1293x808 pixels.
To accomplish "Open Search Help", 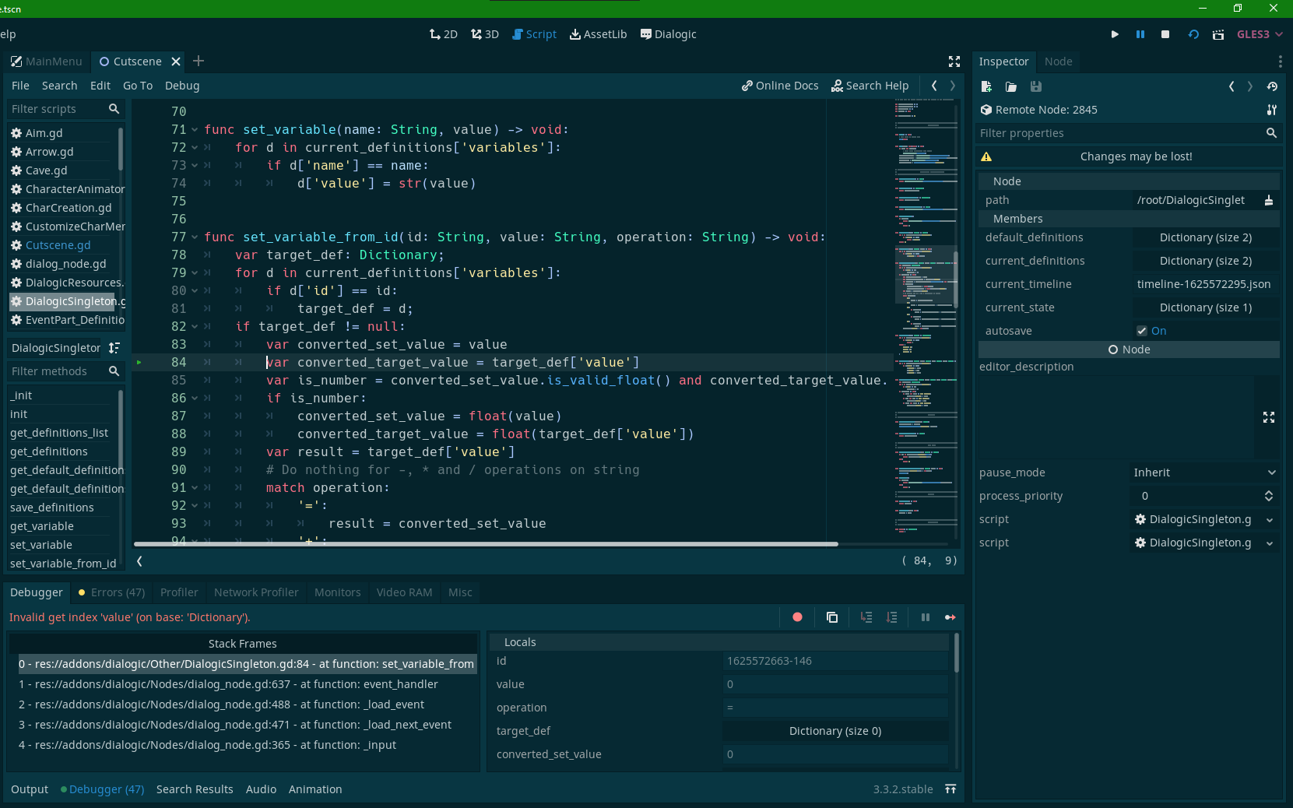I will [870, 86].
